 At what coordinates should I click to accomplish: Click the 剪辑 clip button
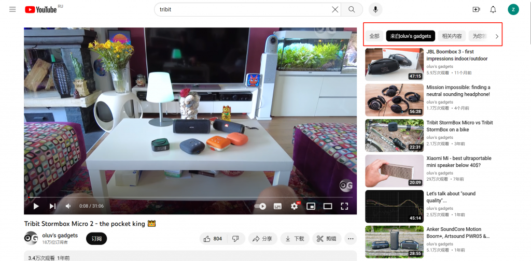(x=327, y=239)
